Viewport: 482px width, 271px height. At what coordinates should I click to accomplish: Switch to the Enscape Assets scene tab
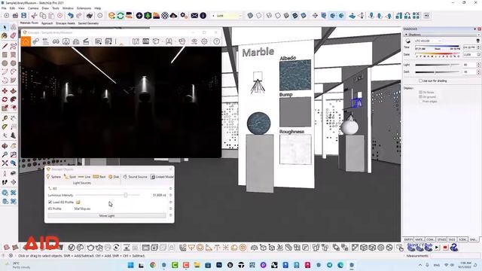click(x=66, y=23)
